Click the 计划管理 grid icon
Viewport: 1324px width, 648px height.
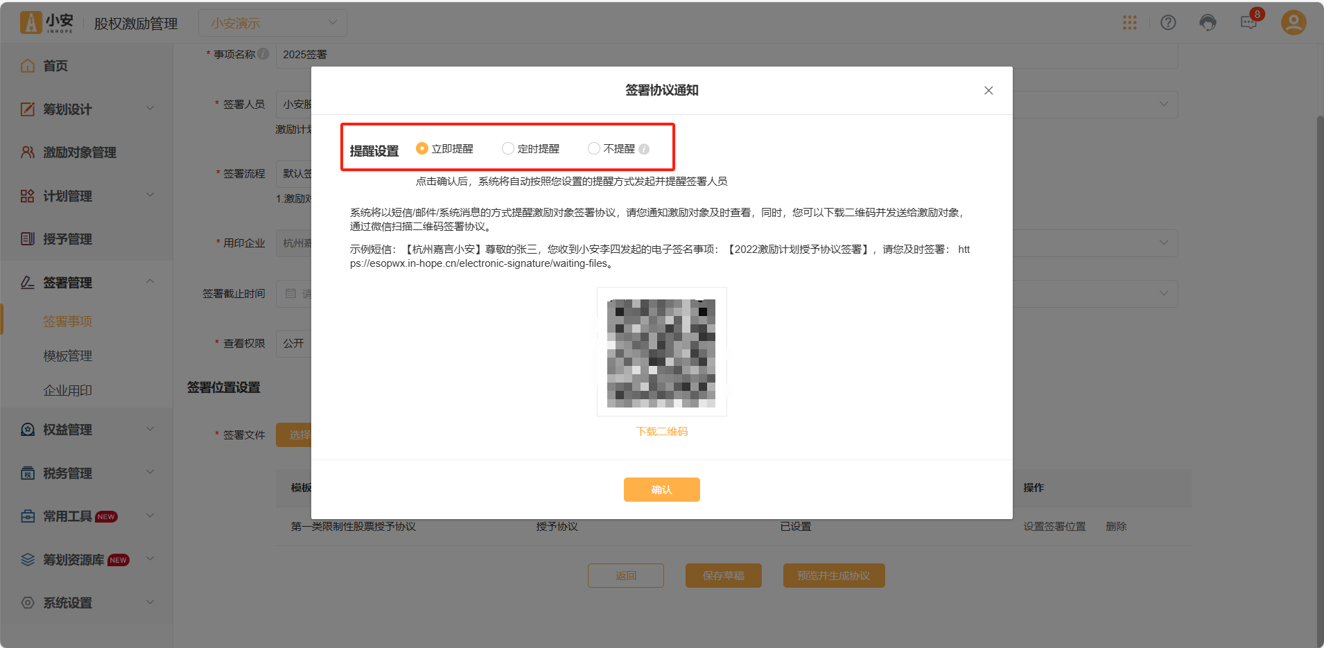point(28,196)
